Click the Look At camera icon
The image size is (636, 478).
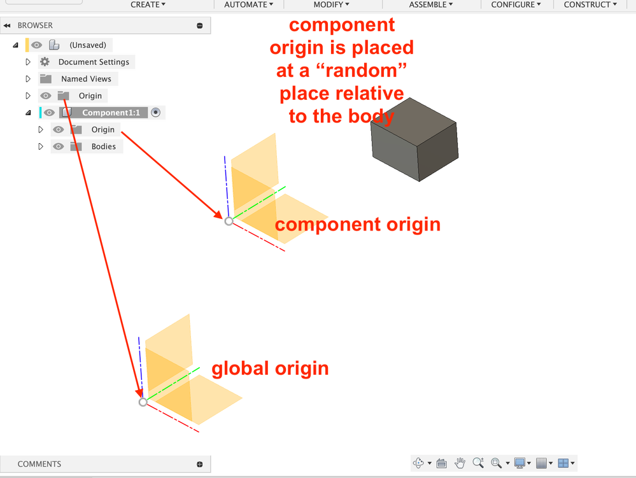[441, 463]
